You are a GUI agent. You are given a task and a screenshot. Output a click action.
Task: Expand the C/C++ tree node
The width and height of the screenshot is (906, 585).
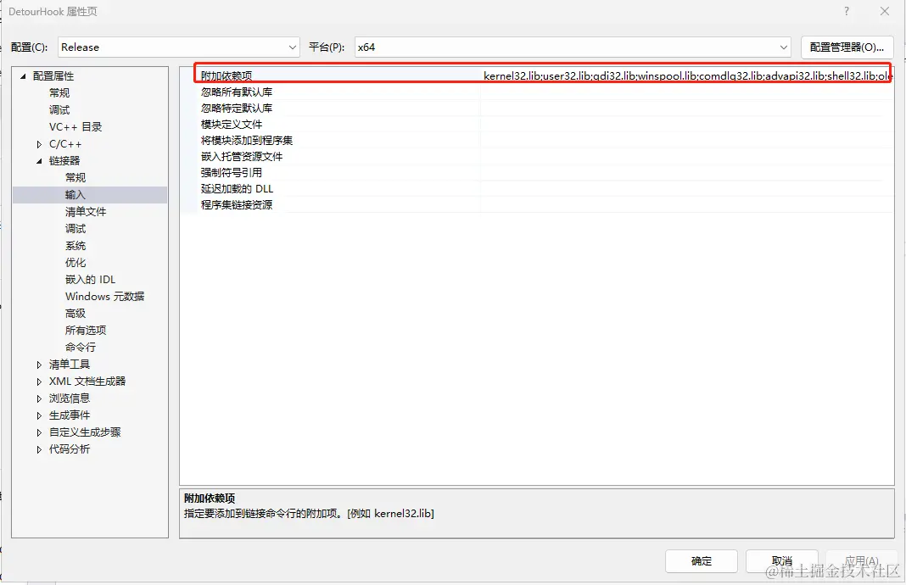click(39, 144)
